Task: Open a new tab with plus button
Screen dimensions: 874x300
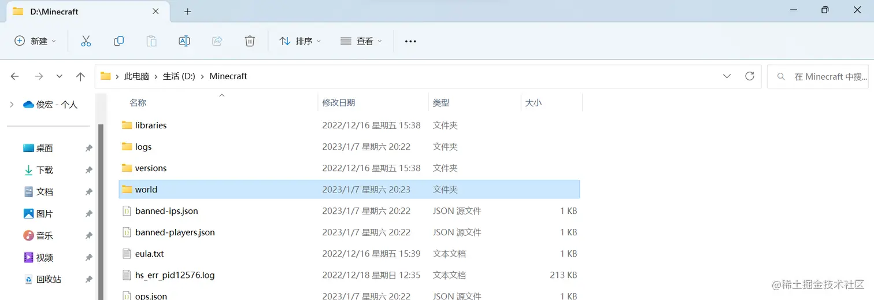Action: point(188,12)
